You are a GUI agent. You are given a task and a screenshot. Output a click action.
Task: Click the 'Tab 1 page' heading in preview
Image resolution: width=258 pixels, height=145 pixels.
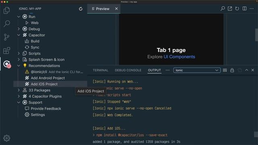point(171,50)
